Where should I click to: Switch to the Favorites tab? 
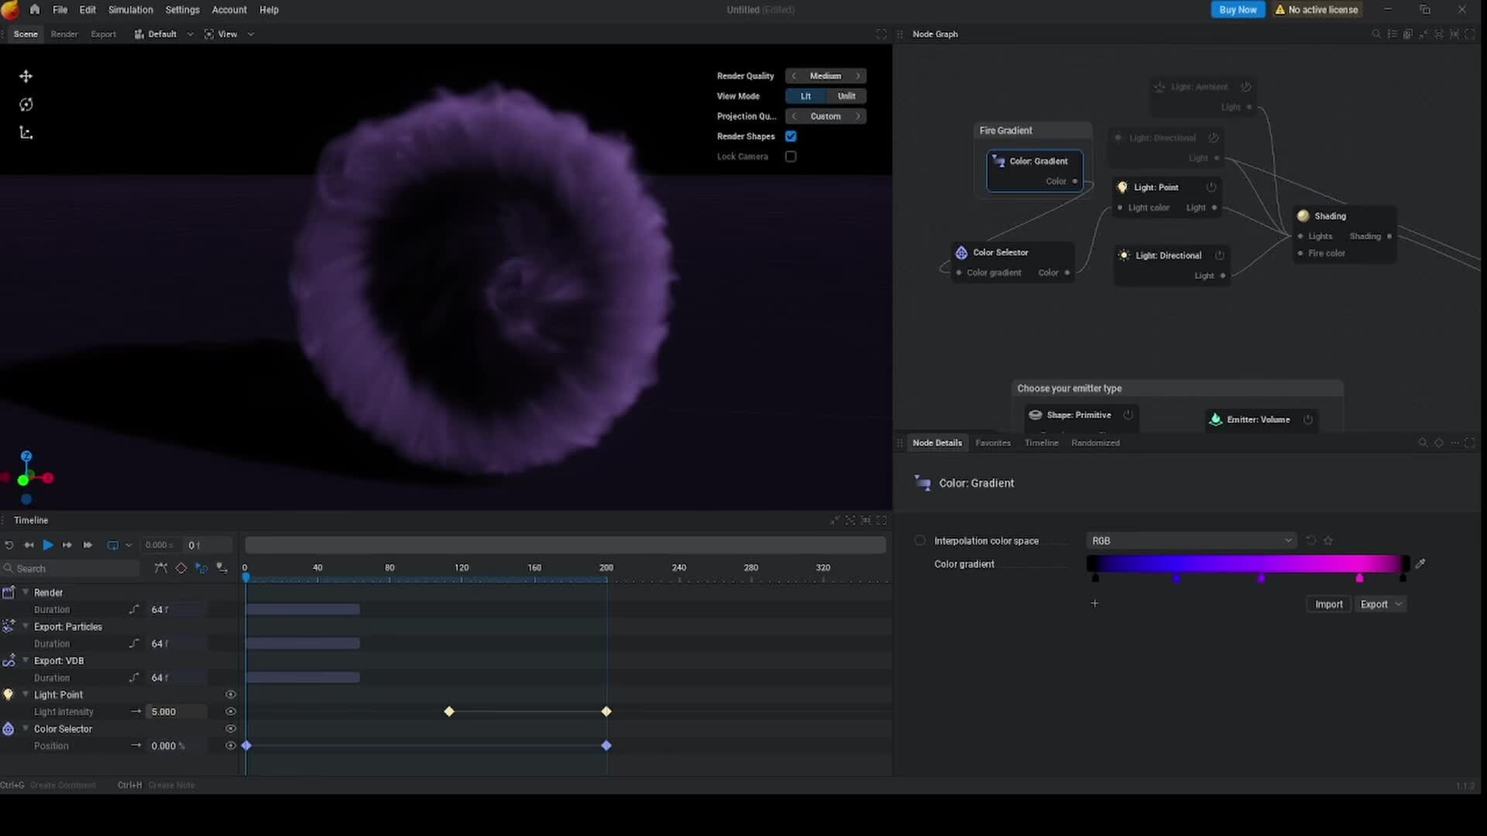993,443
